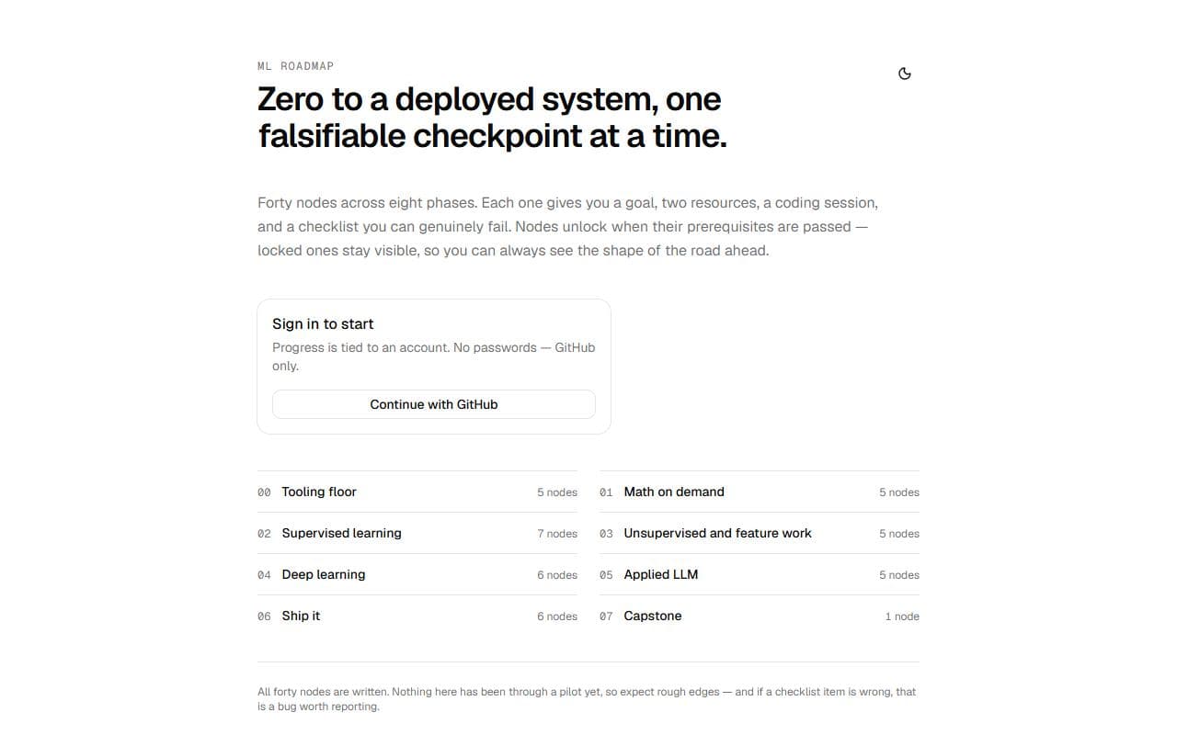
Task: Select the Supervised learning phase row
Action: click(417, 533)
